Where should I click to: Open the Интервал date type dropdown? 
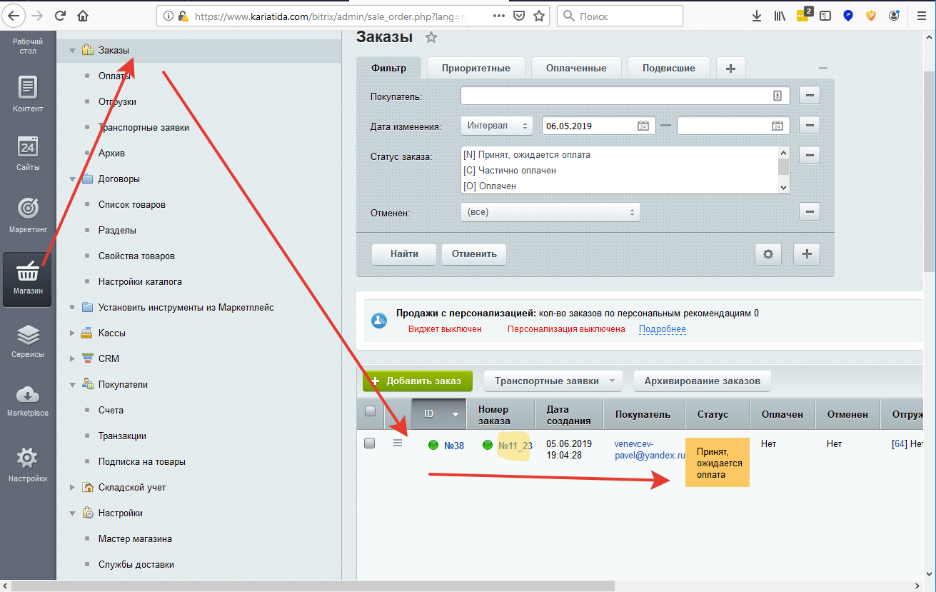coord(497,126)
